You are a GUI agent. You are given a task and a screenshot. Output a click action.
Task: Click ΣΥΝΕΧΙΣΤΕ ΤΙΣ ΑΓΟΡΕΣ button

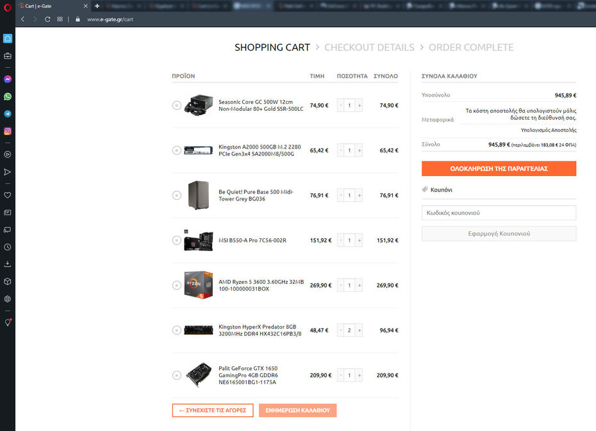[x=213, y=410]
